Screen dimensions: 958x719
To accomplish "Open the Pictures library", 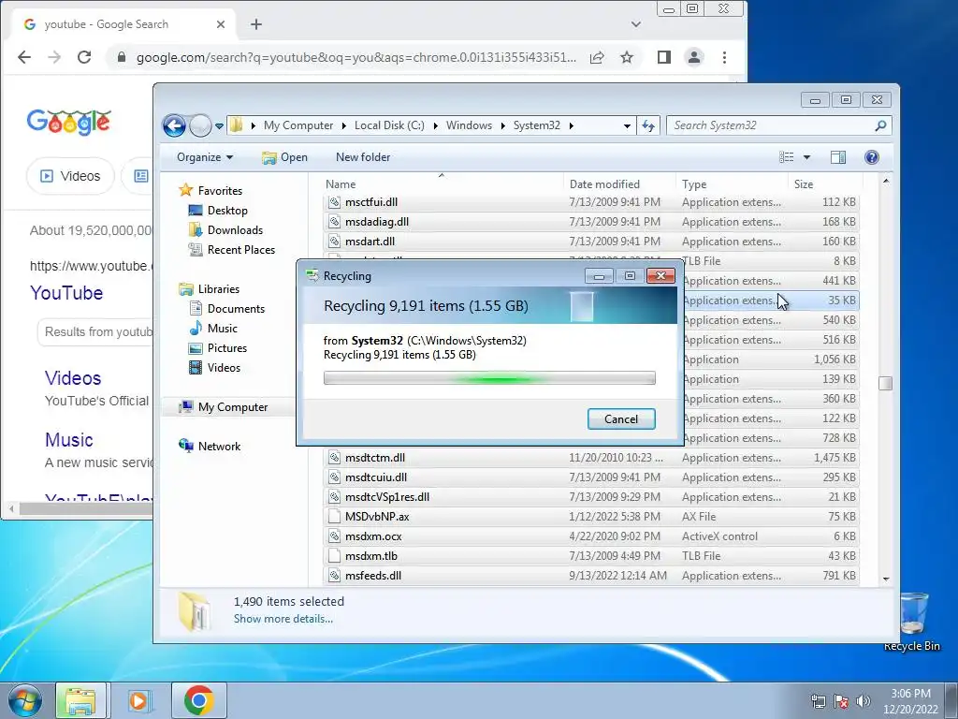I will click(x=218, y=348).
